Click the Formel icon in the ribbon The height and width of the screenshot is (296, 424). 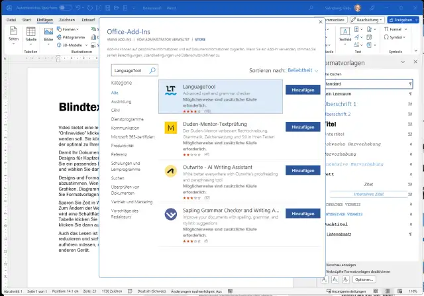coord(387,29)
